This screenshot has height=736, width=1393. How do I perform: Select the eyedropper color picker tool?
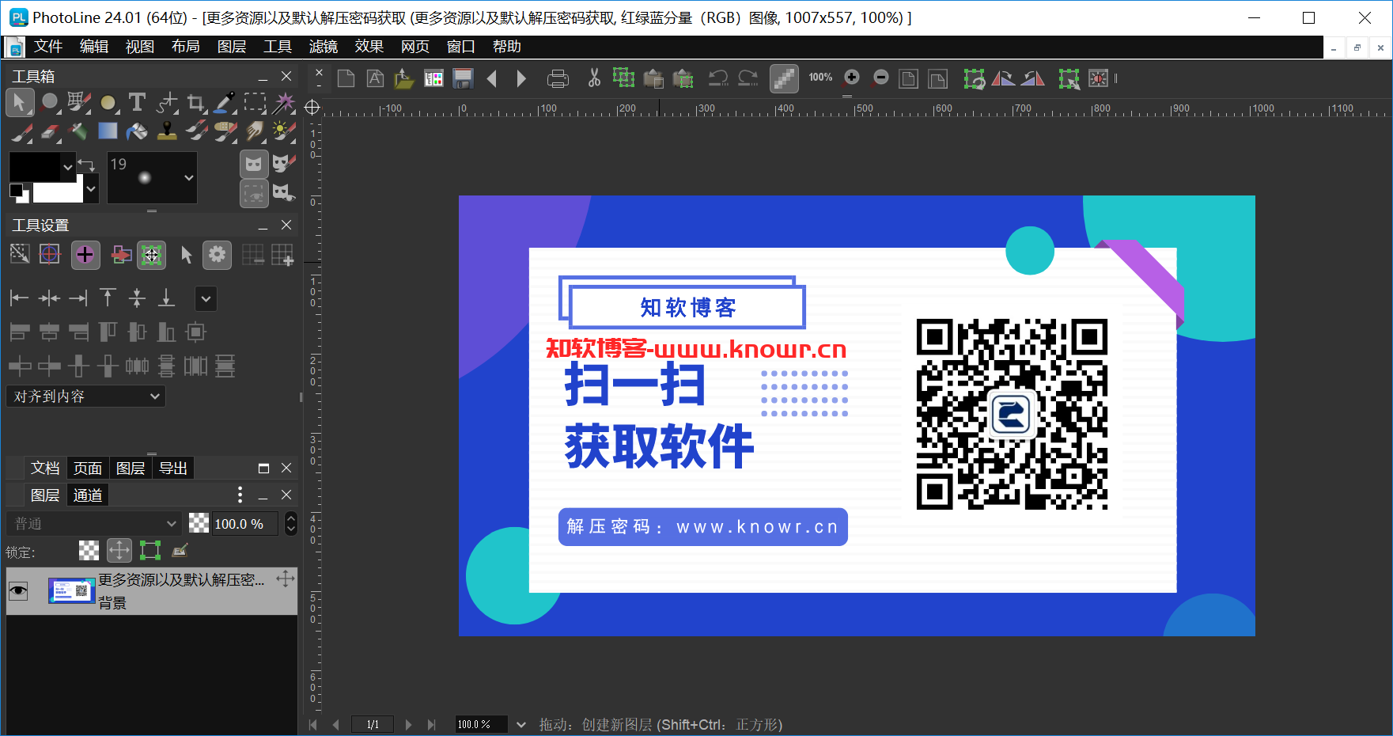[x=225, y=102]
